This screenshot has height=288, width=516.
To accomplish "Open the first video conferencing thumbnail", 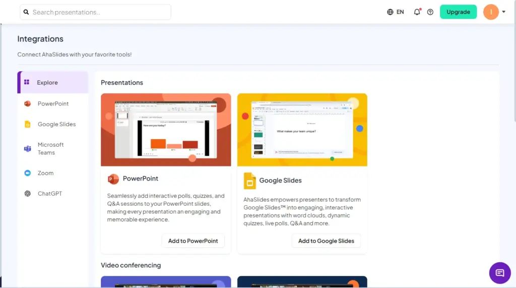I will (166, 282).
